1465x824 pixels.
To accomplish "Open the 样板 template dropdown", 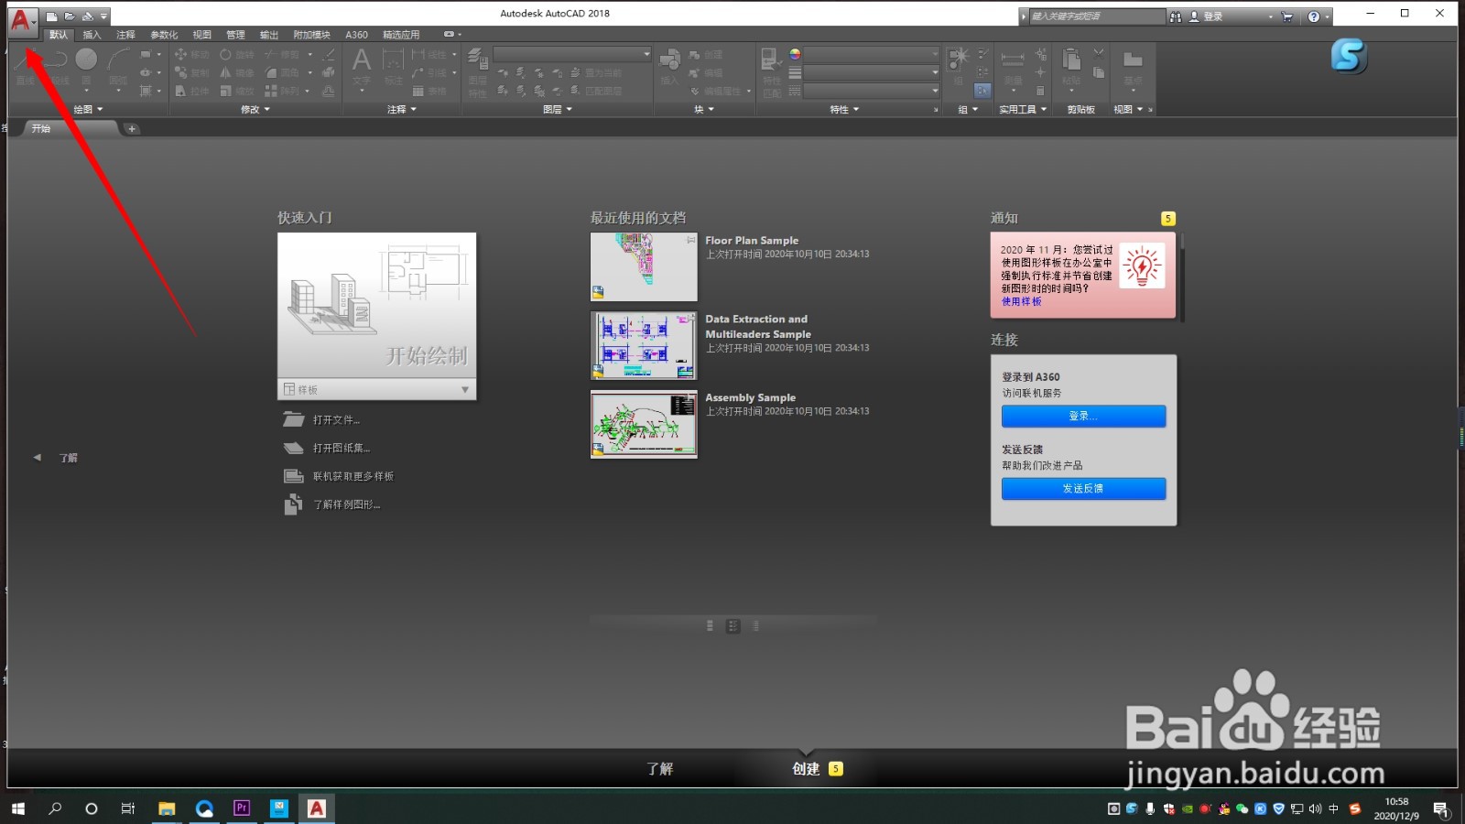I will [x=376, y=389].
